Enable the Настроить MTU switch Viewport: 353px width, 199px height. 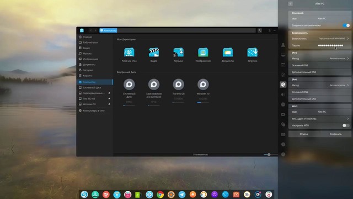click(x=346, y=125)
